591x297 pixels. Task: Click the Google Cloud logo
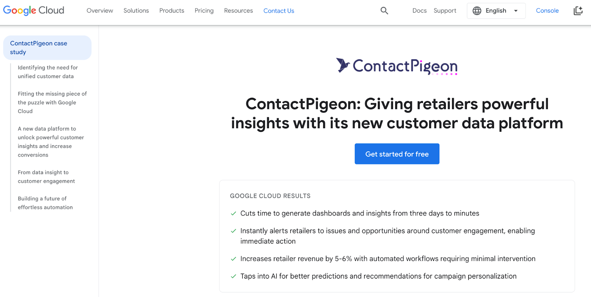point(34,10)
